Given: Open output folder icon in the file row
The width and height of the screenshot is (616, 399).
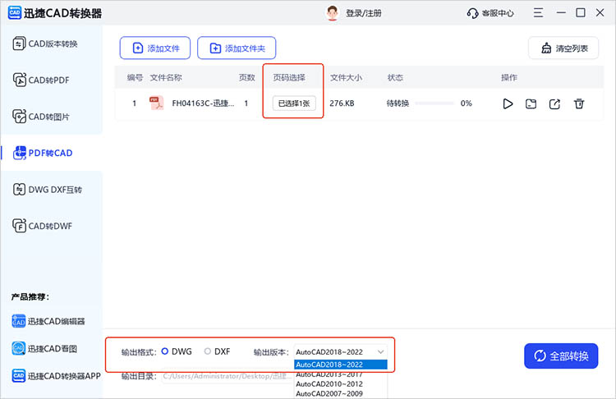Looking at the screenshot, I should pos(531,103).
